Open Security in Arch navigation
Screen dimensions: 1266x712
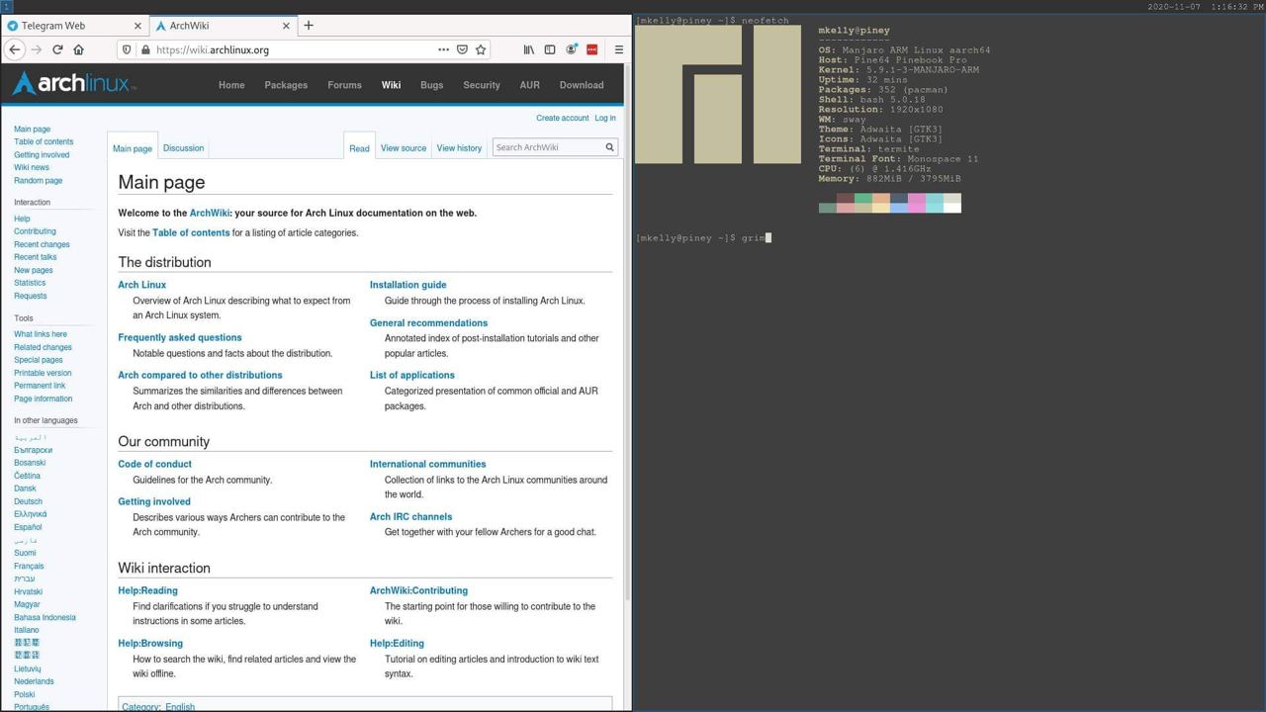pos(482,85)
